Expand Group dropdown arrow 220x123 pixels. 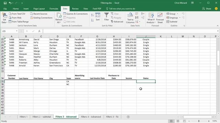coord(177,14)
